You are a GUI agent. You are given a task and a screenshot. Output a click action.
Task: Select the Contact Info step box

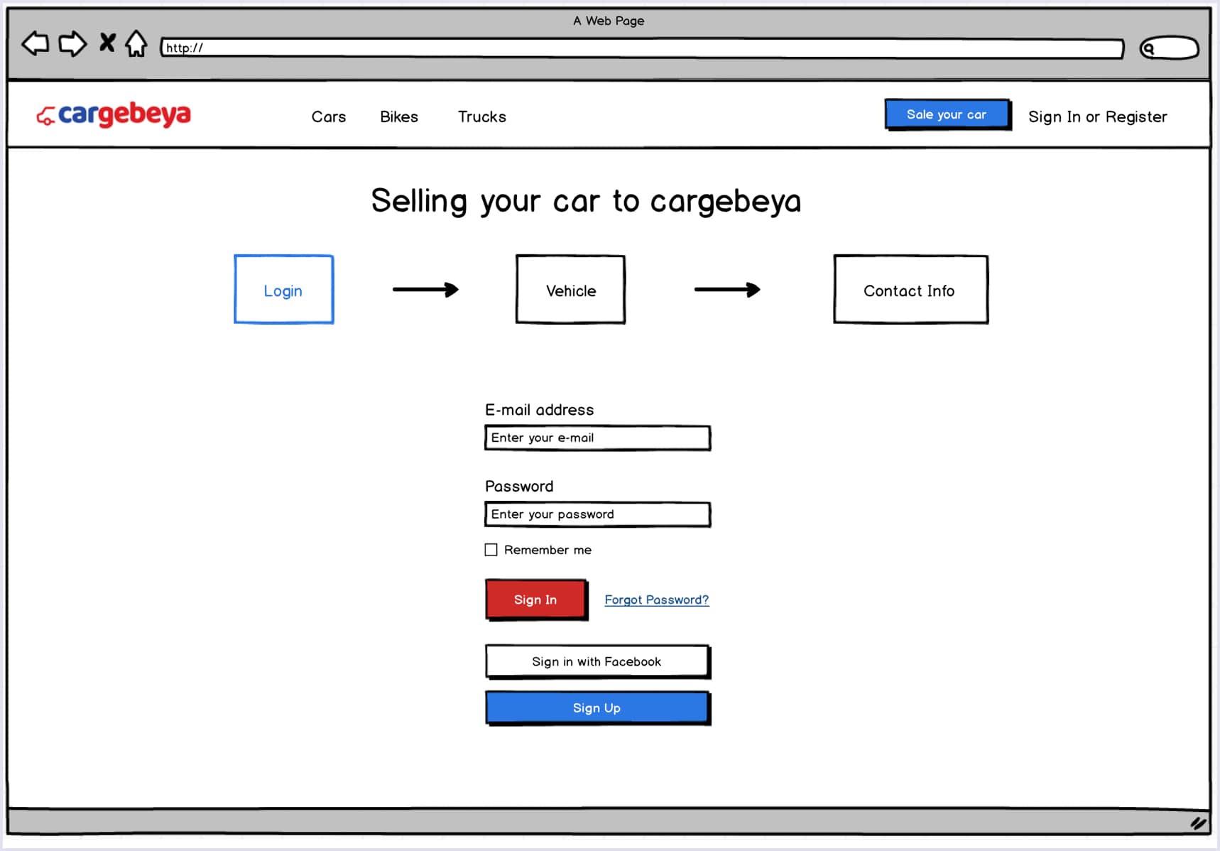(910, 290)
